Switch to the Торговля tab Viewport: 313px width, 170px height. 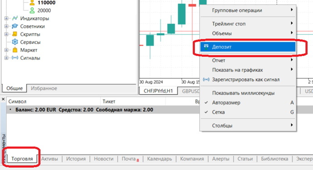(x=22, y=159)
